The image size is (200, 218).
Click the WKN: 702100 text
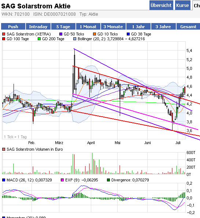coord(16,14)
